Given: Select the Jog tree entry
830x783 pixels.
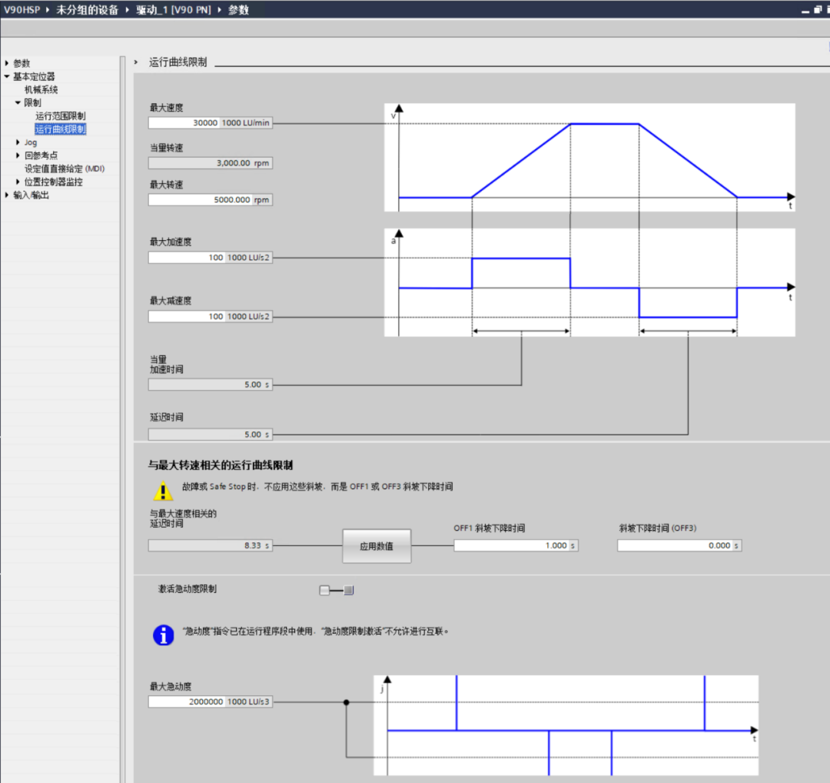Looking at the screenshot, I should tap(31, 142).
